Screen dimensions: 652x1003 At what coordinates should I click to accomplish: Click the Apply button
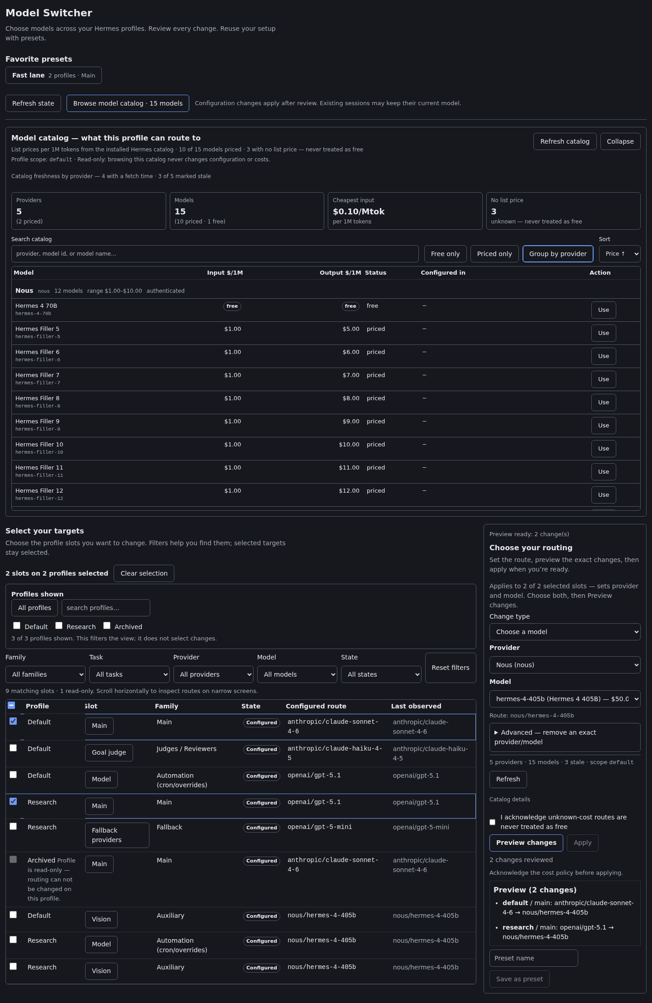click(x=583, y=843)
